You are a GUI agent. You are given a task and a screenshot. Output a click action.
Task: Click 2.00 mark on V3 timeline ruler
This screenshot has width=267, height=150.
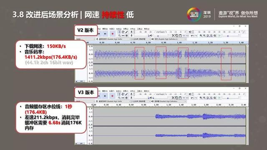pyautogui.click(x=219, y=105)
